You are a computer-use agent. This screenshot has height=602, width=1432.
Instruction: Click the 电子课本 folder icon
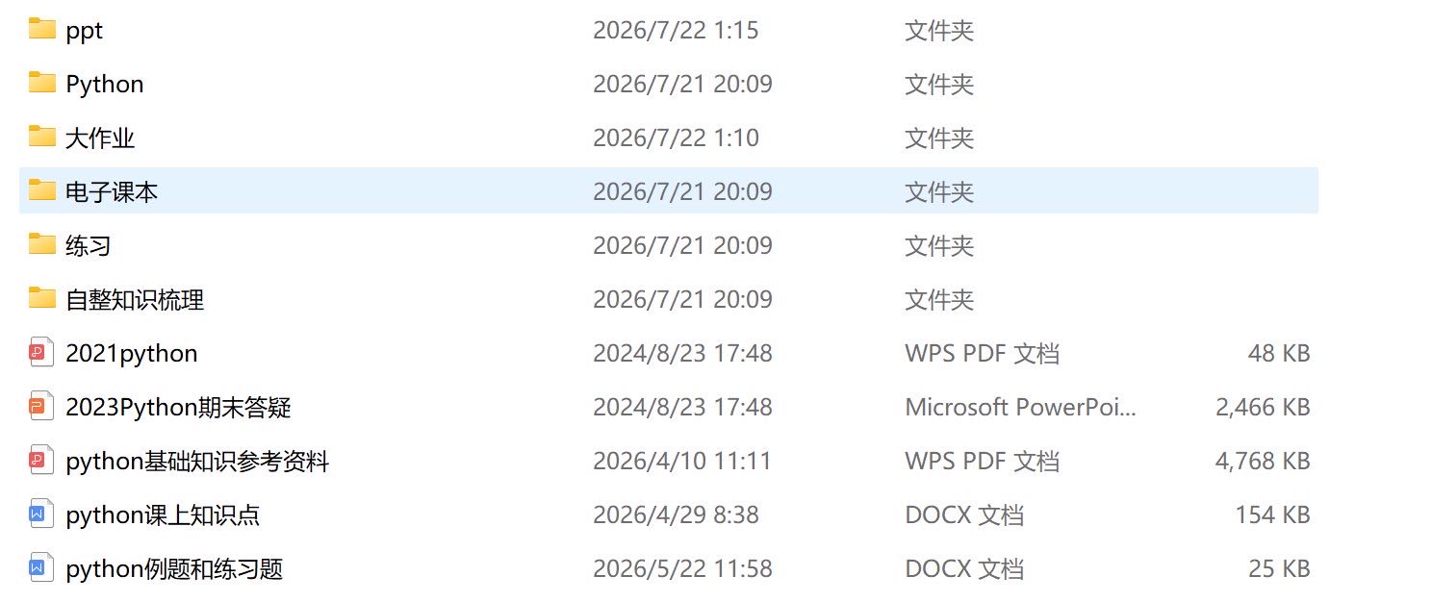click(x=41, y=190)
